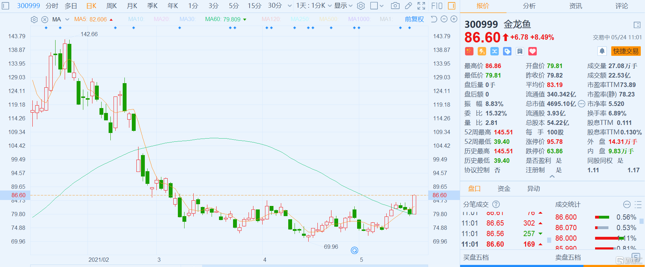Open the 资金 capital flow tab

504,189
